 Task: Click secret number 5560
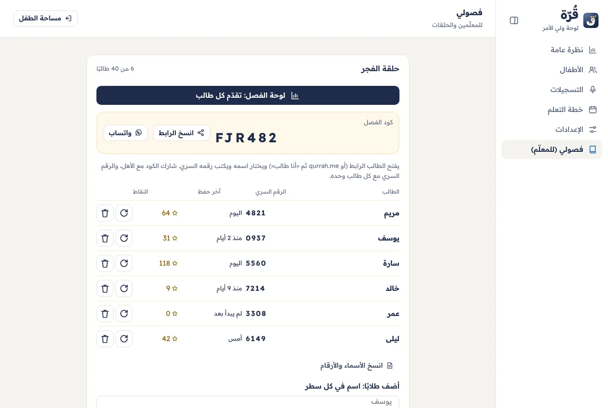[x=256, y=263]
